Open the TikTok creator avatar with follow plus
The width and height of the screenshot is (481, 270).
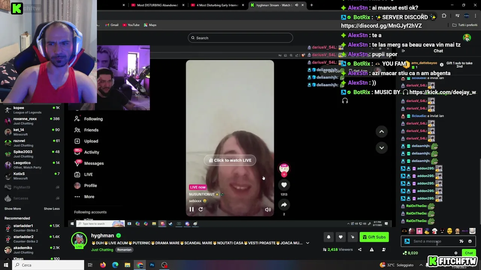coord(284,169)
